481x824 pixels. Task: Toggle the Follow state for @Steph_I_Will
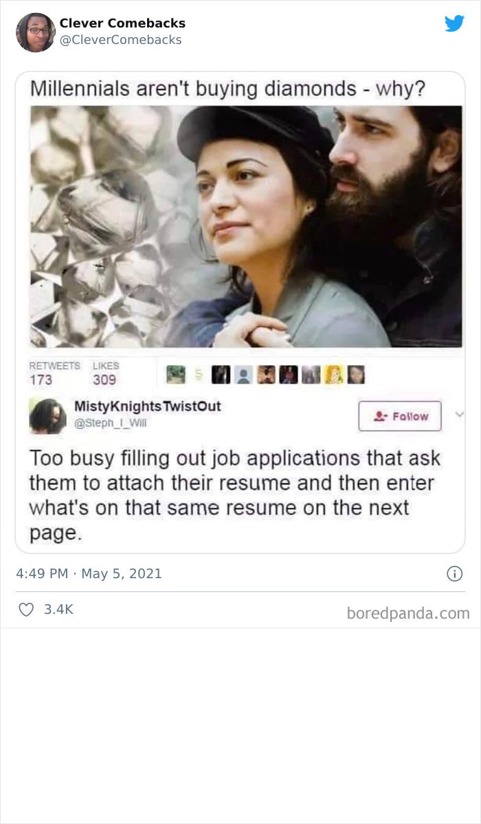[401, 416]
